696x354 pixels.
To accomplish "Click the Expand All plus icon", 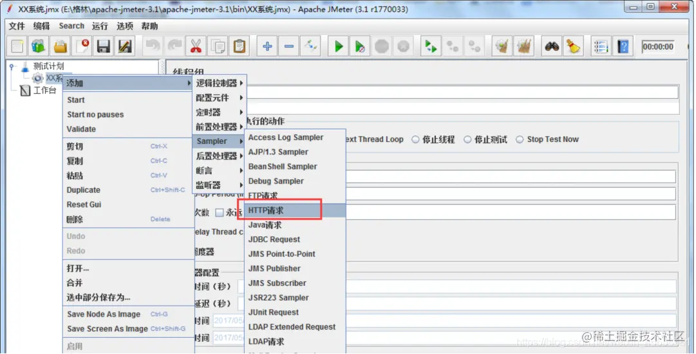I will (x=267, y=46).
